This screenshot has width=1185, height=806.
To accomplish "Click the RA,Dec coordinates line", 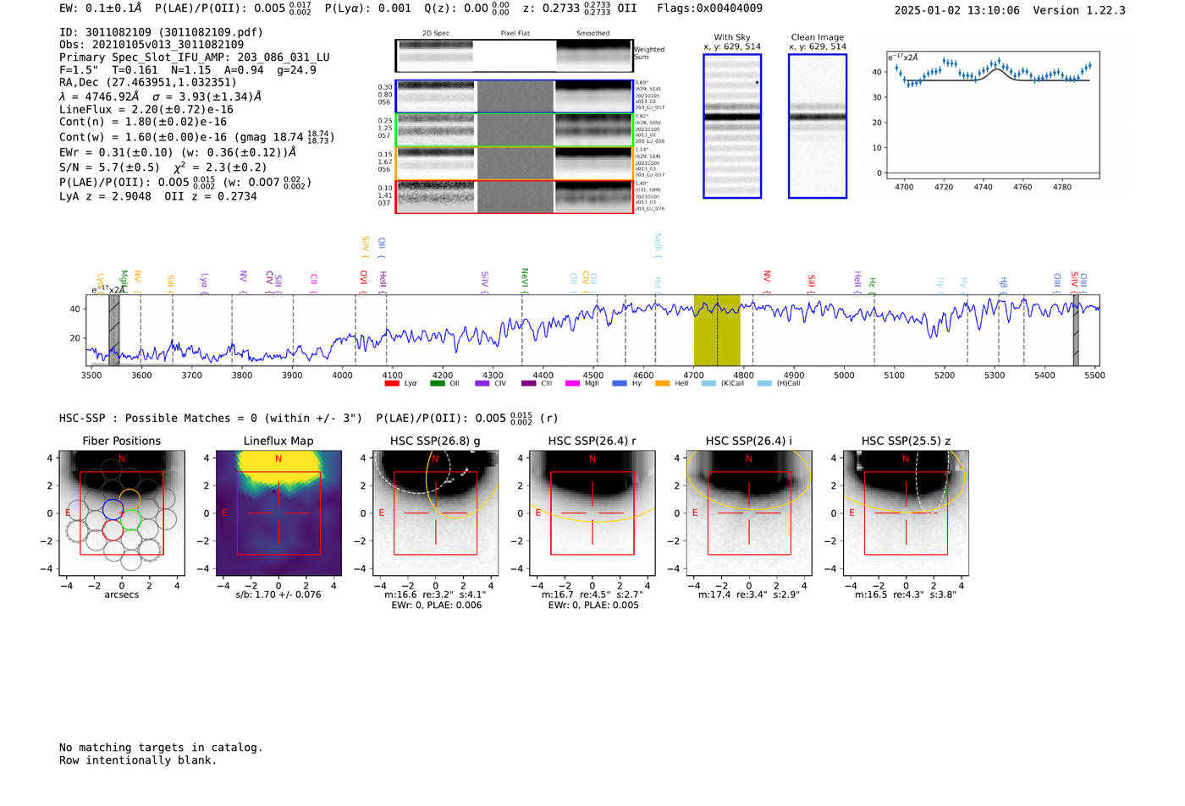I will pos(148,82).
